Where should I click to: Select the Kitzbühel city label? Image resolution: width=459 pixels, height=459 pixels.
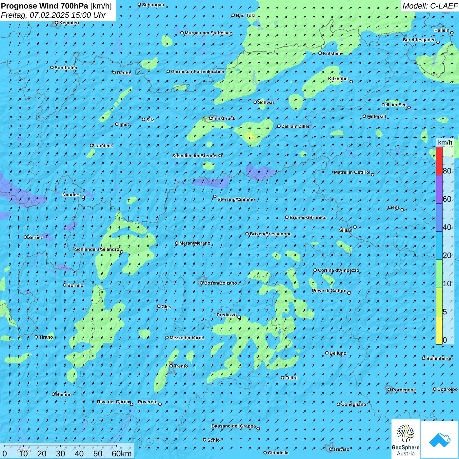click(x=338, y=79)
